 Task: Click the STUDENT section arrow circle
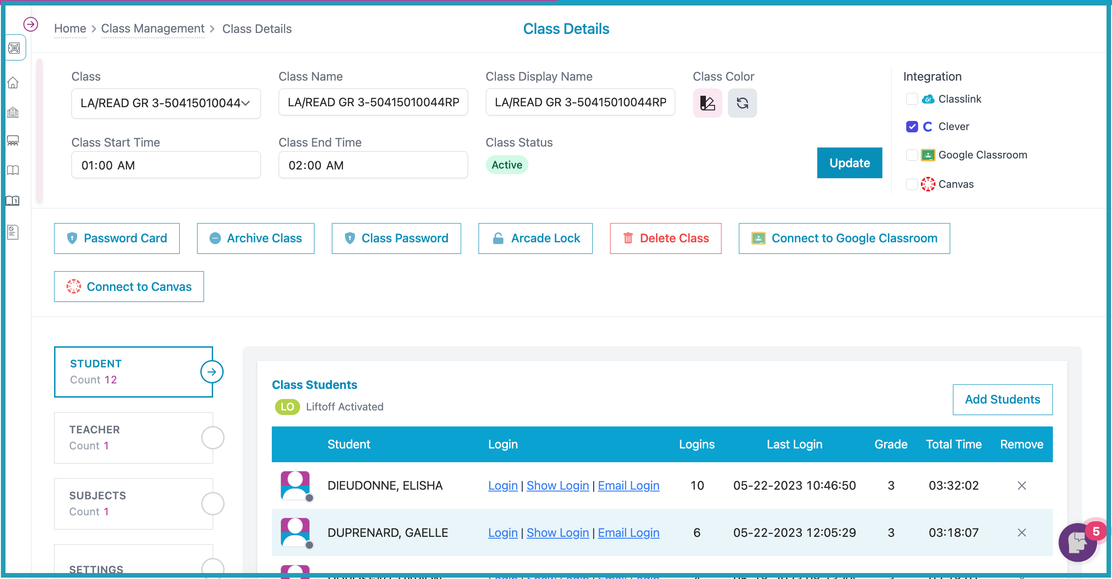(212, 372)
